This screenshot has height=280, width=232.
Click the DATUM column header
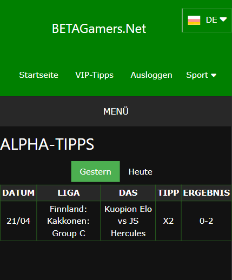(18, 193)
